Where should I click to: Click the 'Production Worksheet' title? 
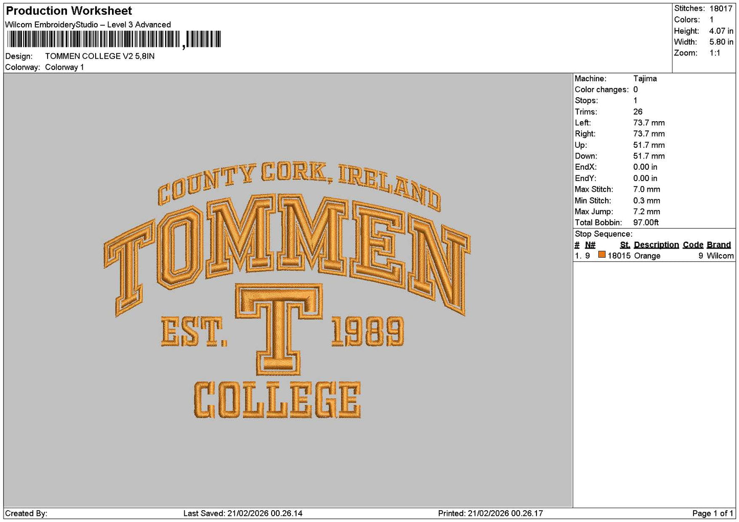(x=69, y=11)
